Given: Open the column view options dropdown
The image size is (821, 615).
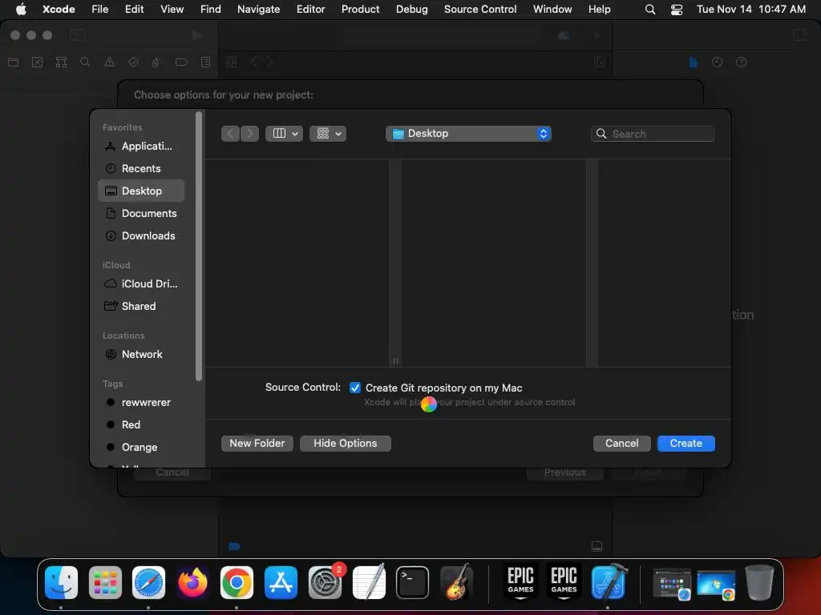Looking at the screenshot, I should pyautogui.click(x=285, y=134).
